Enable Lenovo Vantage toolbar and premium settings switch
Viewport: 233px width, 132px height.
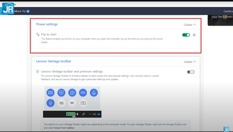pyautogui.click(x=191, y=72)
